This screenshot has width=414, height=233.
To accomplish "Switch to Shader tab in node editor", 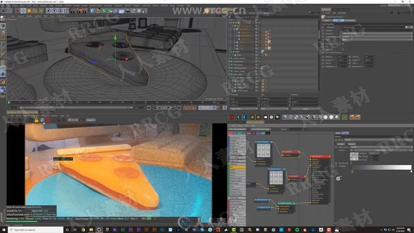I will coord(345,133).
